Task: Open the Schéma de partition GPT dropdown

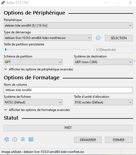Action: [33, 62]
